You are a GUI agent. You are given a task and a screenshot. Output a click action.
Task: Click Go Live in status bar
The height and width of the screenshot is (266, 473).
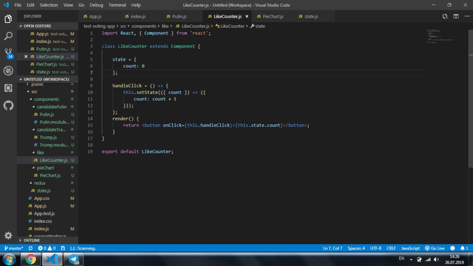435,248
